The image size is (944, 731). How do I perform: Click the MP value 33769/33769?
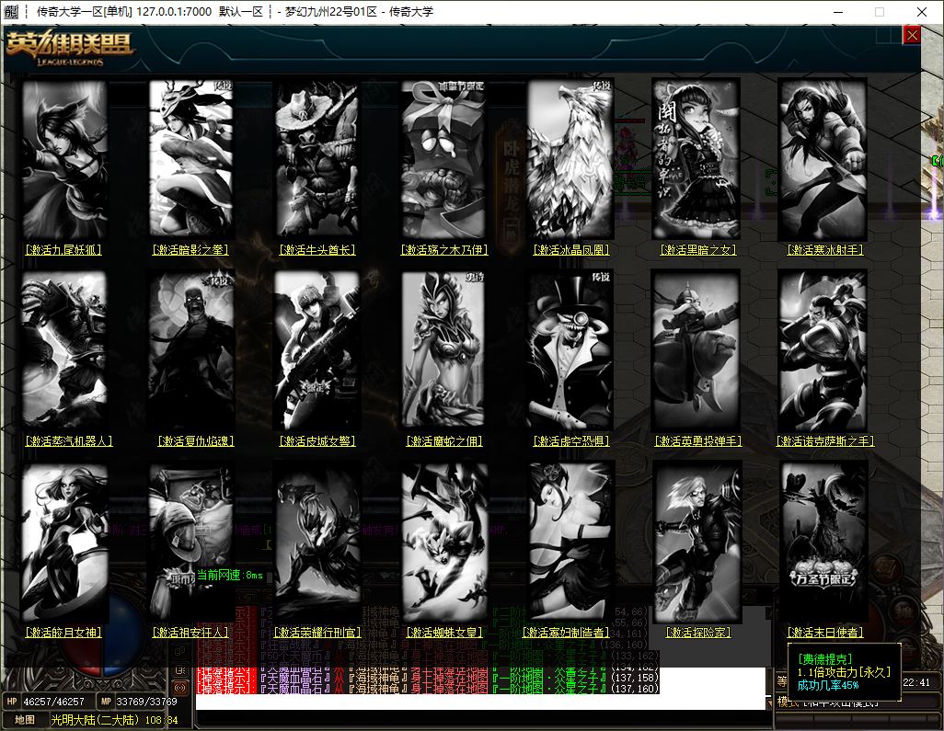147,702
